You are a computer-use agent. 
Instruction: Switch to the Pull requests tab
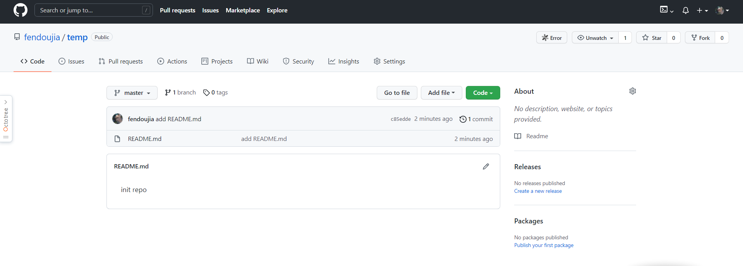coord(120,61)
